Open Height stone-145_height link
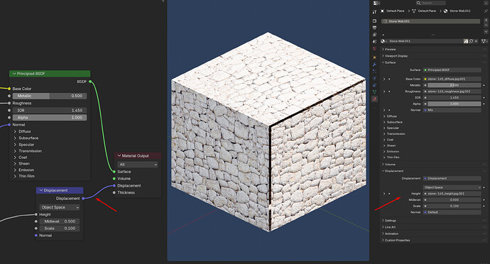Screen dimensions: 490x264 [x=452, y=194]
